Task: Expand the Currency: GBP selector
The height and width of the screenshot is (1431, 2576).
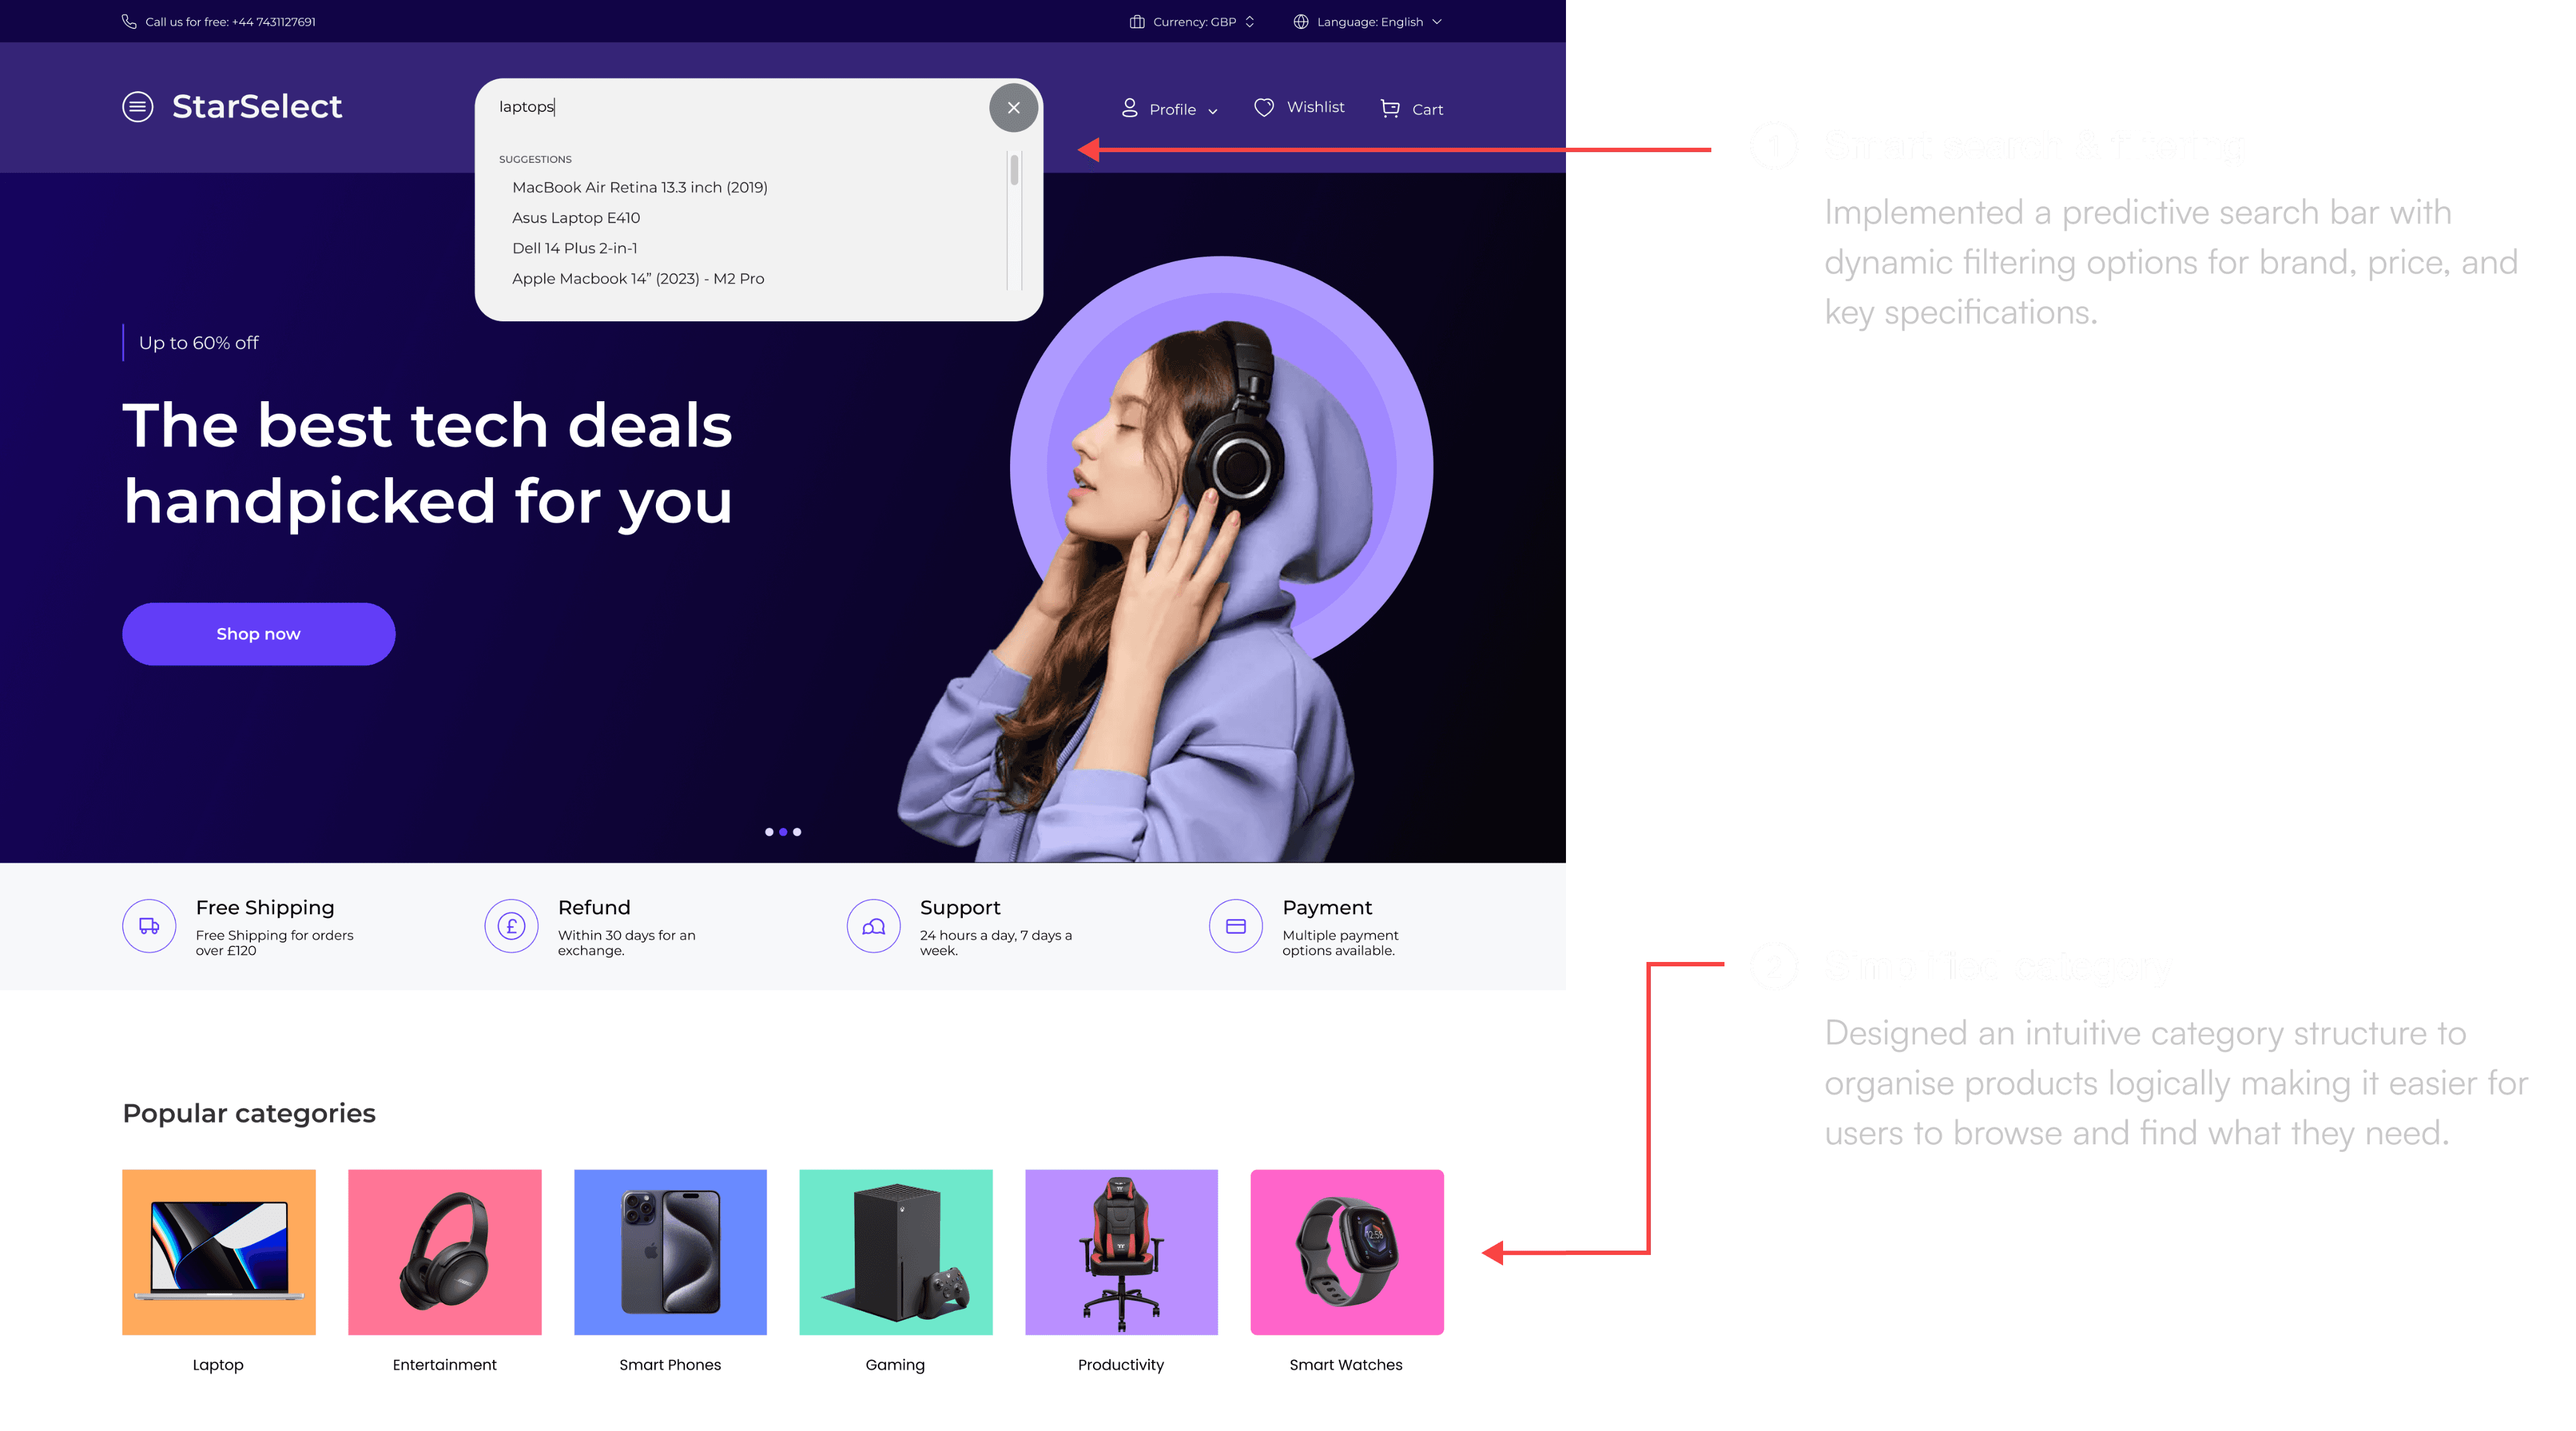Action: click(1191, 21)
